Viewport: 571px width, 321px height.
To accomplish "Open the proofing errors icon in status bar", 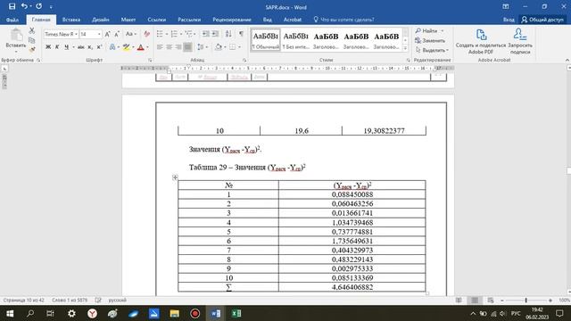I will click(x=98, y=300).
